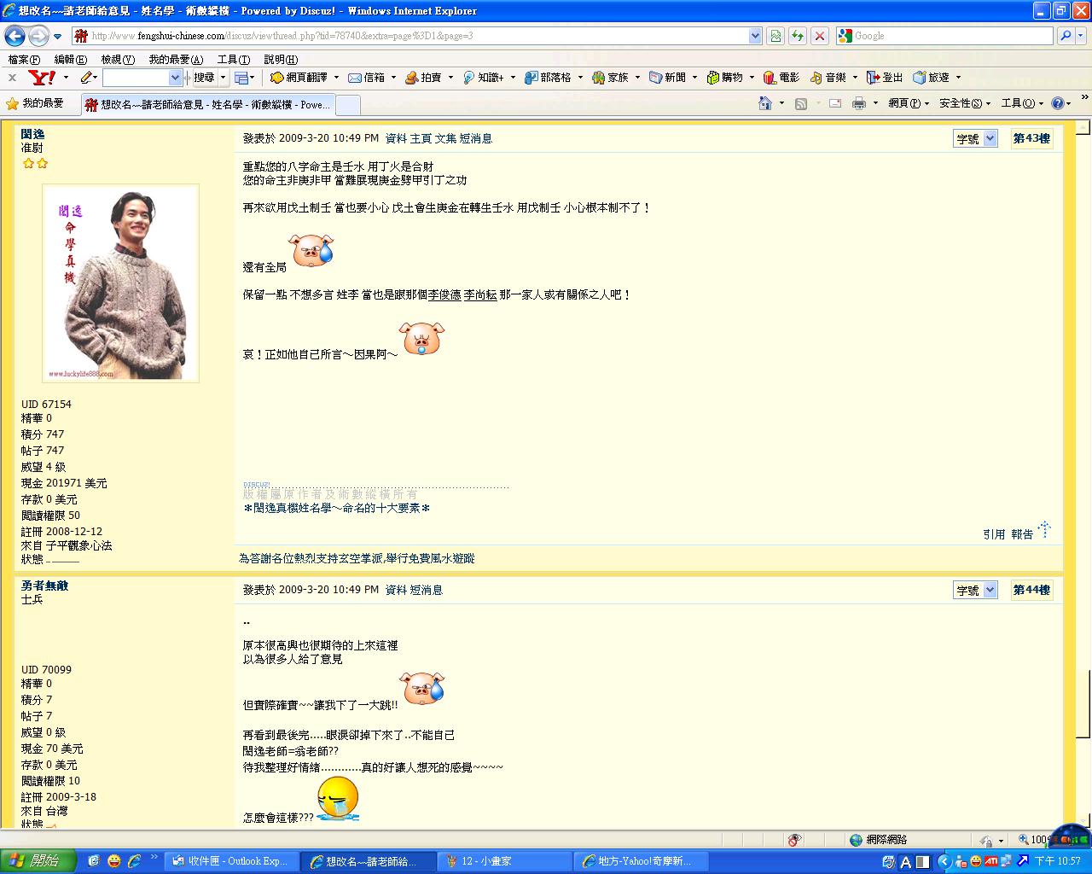The height and width of the screenshot is (874, 1092).
Task: Click the Home icon in command bar
Action: 765,103
